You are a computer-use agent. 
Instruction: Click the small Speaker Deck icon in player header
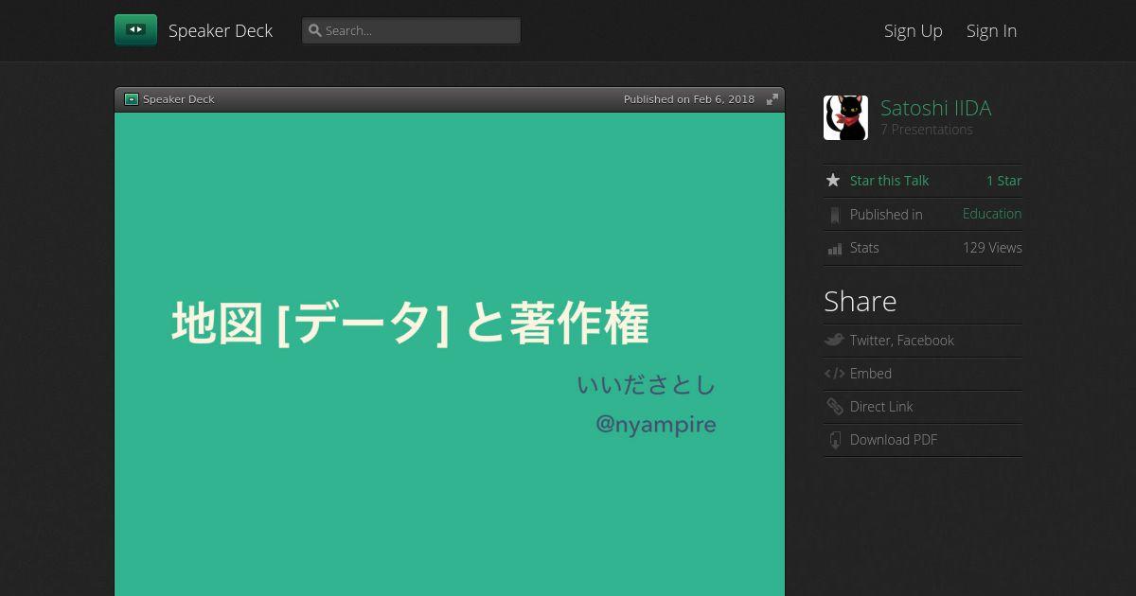(x=132, y=99)
